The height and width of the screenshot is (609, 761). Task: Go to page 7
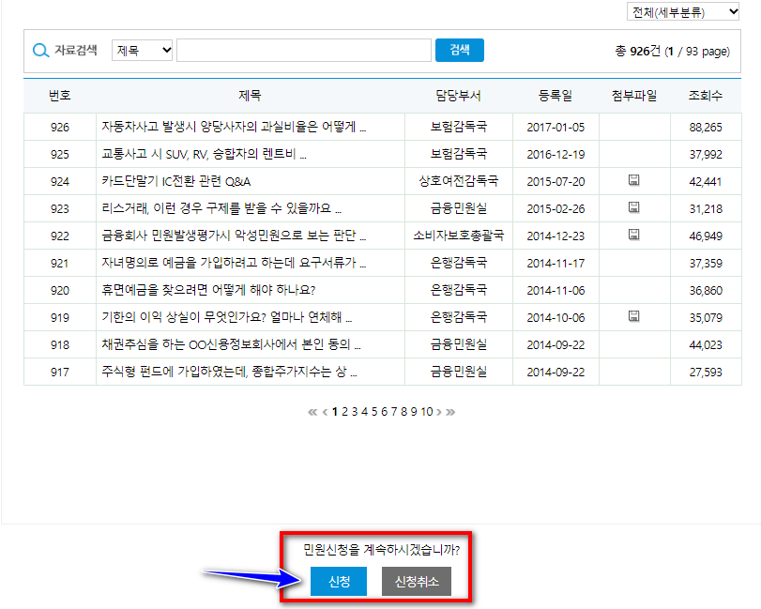point(394,412)
